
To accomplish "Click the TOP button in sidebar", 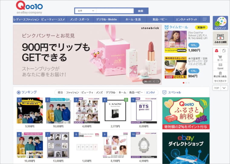I will coord(217,88).
